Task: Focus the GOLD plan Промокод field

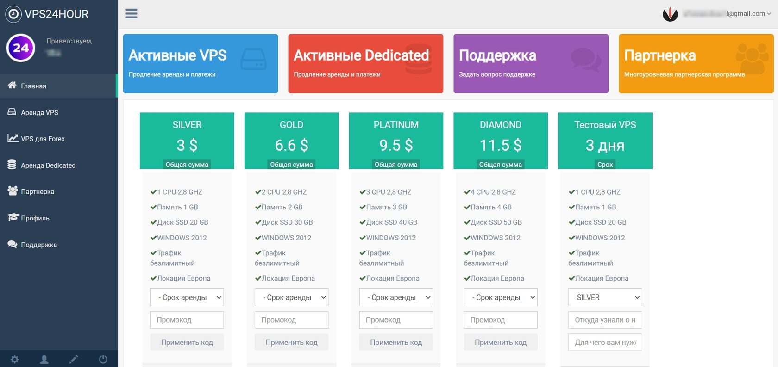Action: click(x=292, y=320)
